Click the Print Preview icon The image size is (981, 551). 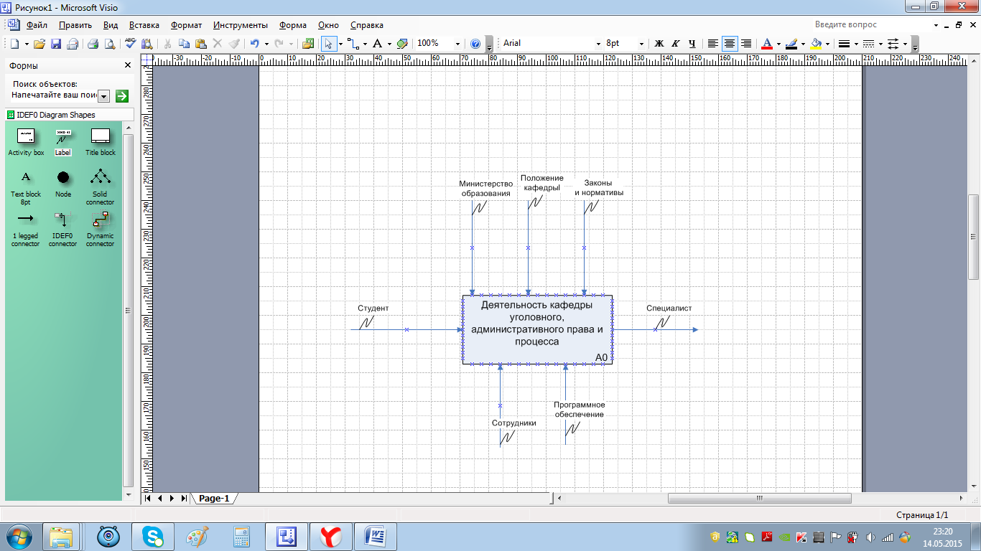pyautogui.click(x=110, y=44)
